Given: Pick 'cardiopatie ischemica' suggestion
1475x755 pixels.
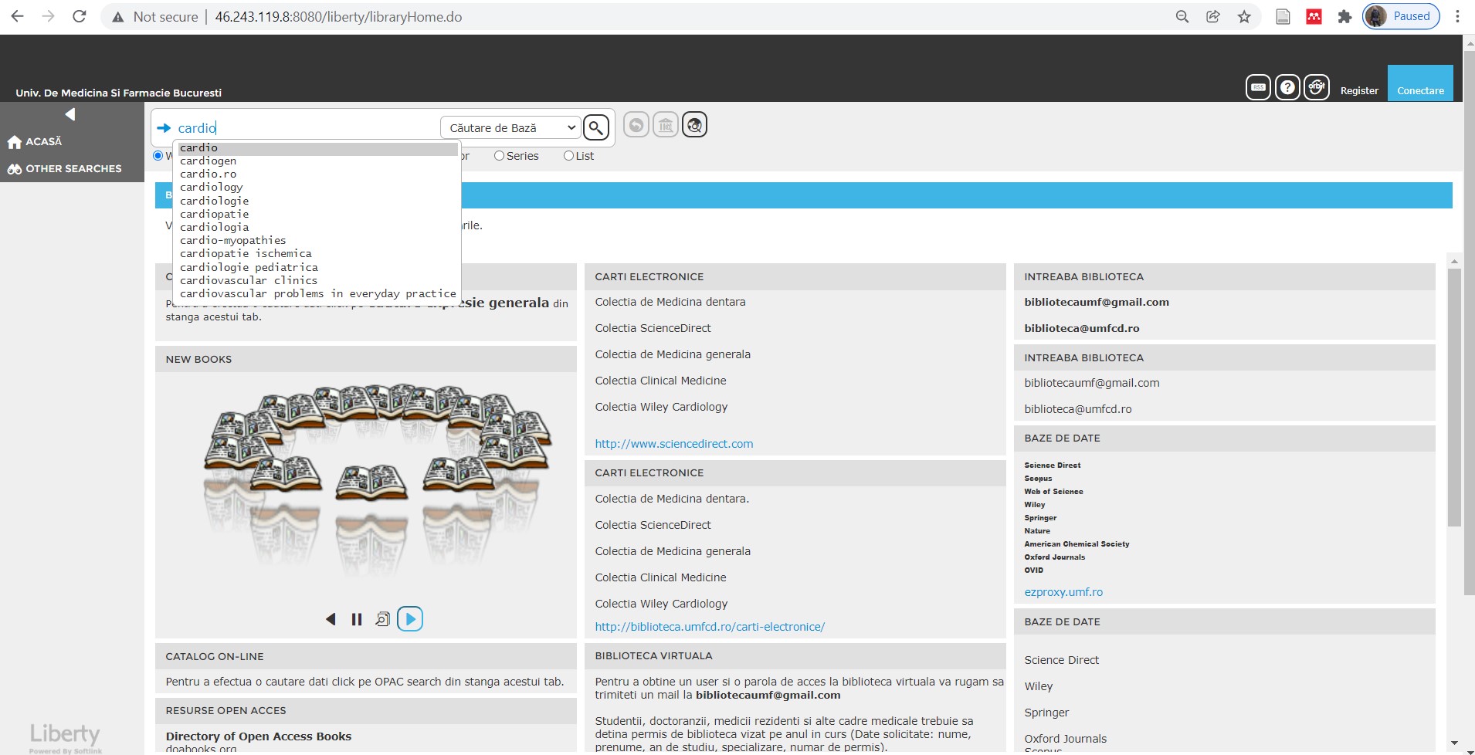Looking at the screenshot, I should [x=246, y=253].
